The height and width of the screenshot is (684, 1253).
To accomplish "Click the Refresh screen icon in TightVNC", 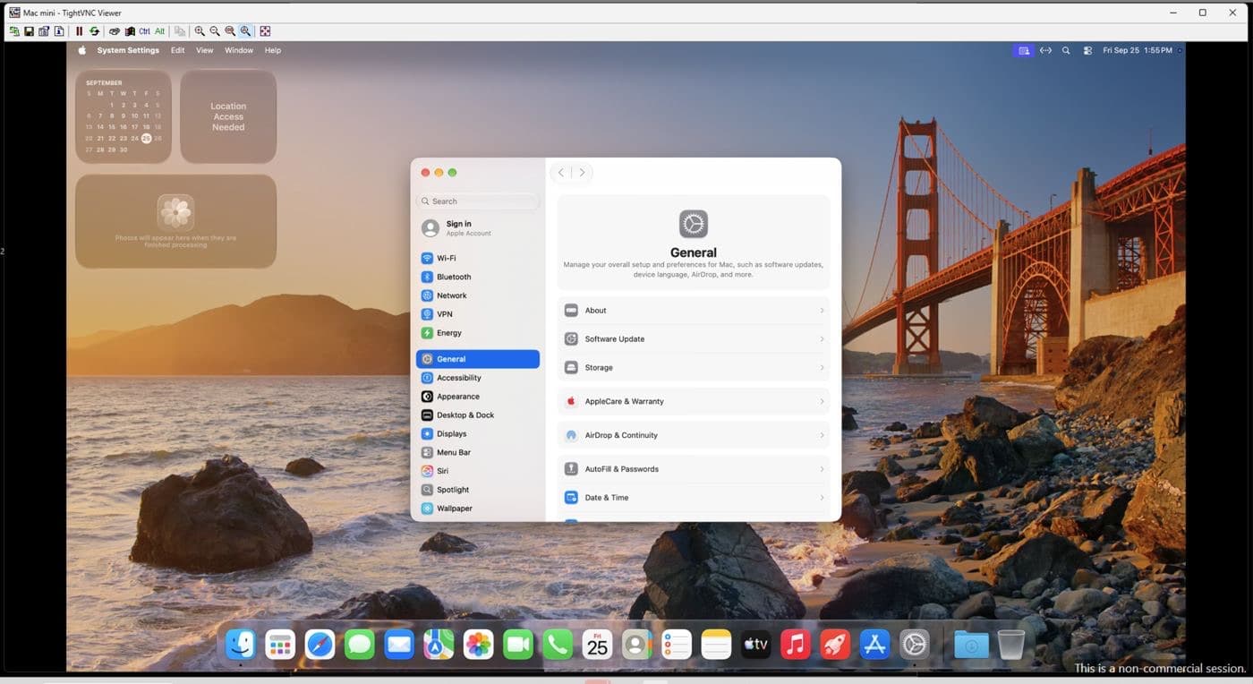I will pyautogui.click(x=94, y=31).
